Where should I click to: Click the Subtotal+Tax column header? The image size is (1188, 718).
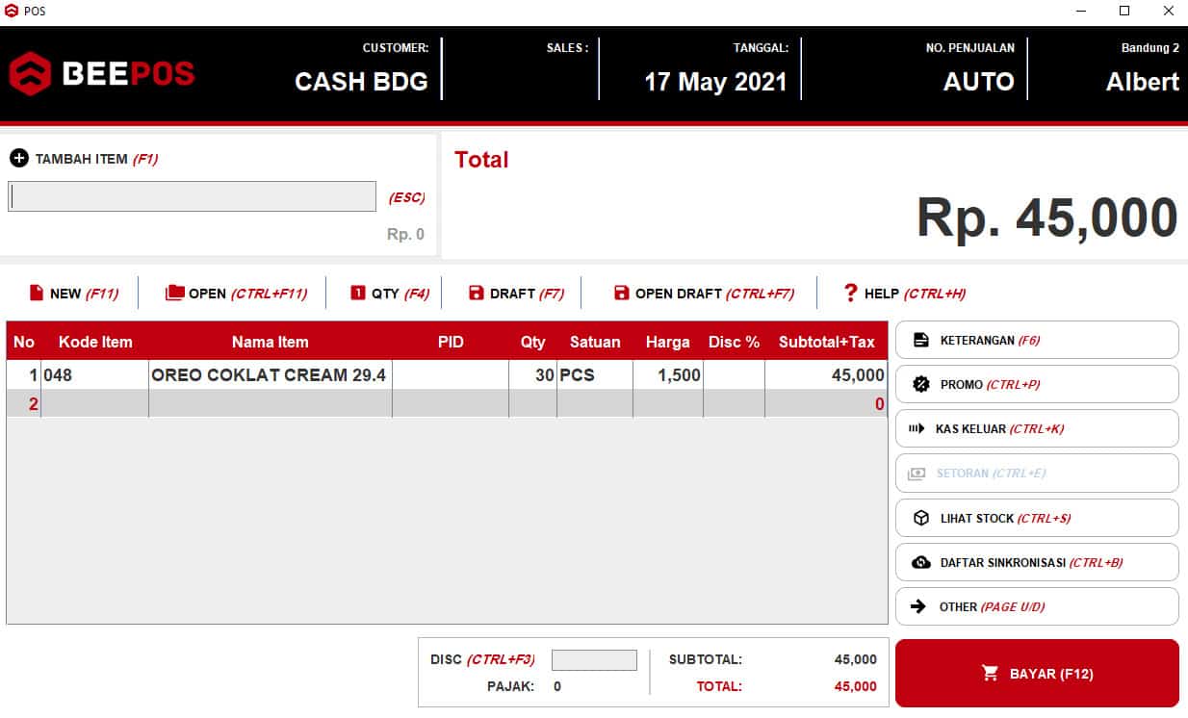[827, 342]
